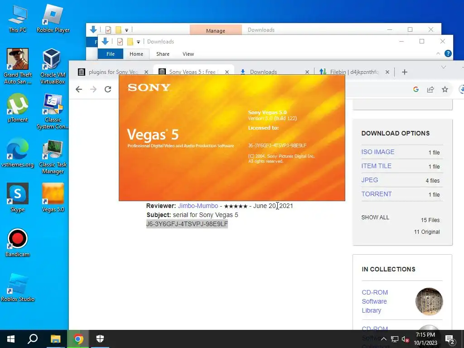Launch Roblox Player desktop shortcut
Image resolution: width=464 pixels, height=348 pixels.
click(53, 19)
